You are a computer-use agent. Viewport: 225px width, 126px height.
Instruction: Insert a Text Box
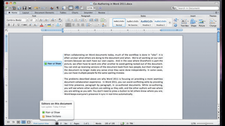pyautogui.click(x=184, y=23)
